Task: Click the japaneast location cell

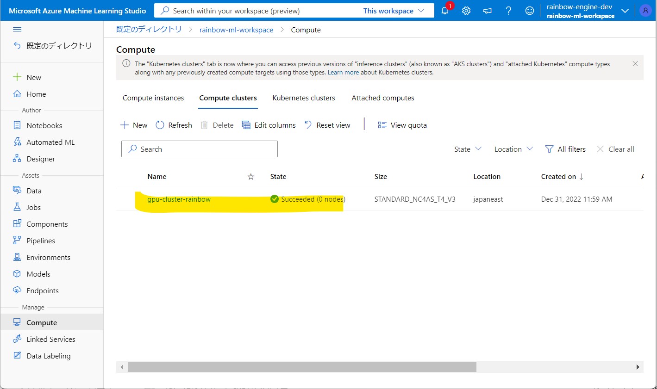Action: [x=488, y=199]
